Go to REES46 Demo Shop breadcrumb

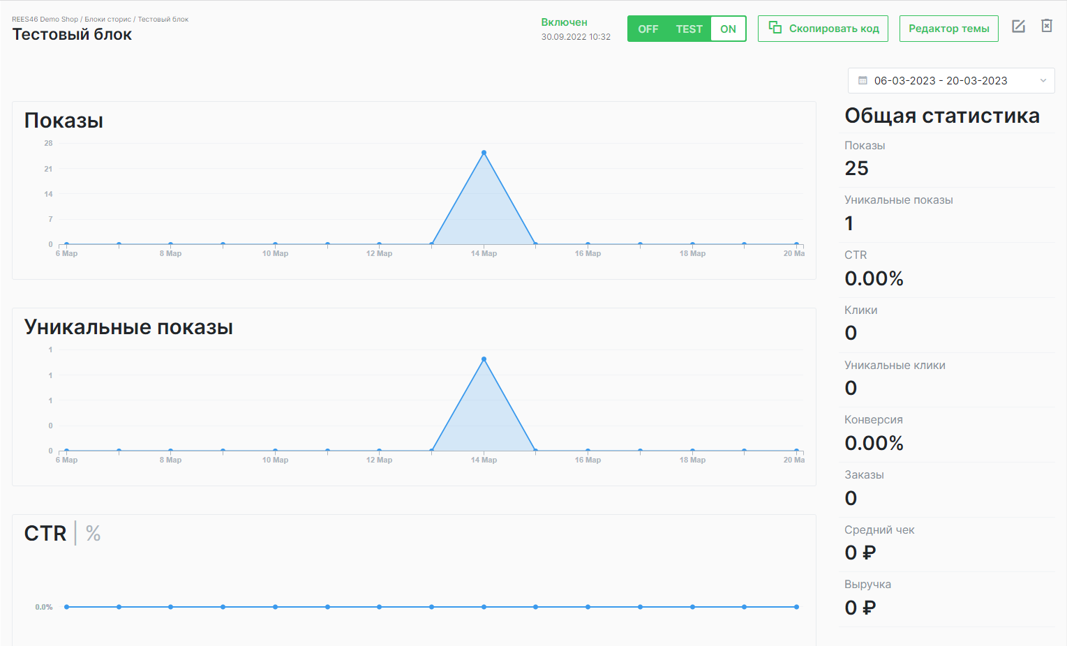(45, 20)
